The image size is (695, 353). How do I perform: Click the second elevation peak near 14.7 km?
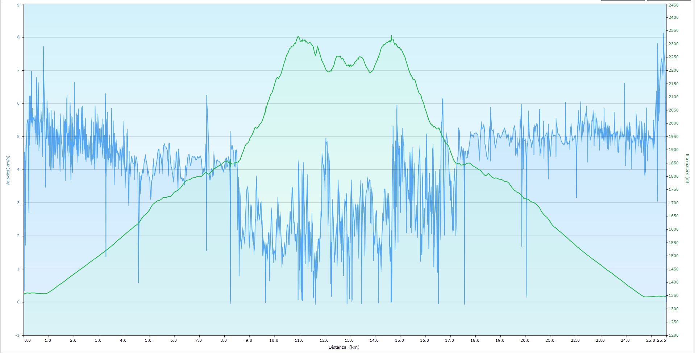pyautogui.click(x=391, y=36)
